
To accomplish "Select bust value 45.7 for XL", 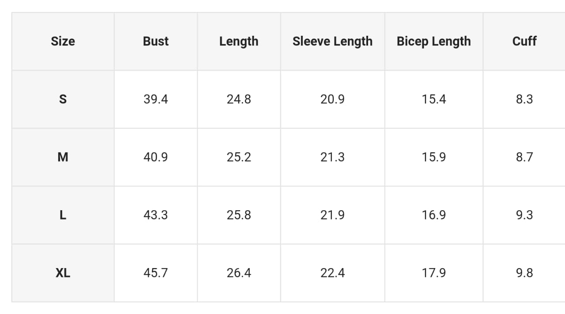I will tap(156, 273).
